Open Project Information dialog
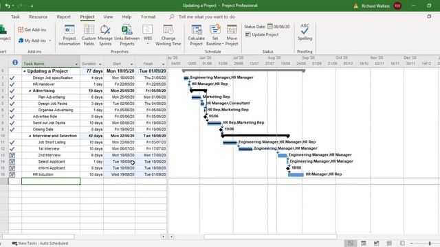 69,35
